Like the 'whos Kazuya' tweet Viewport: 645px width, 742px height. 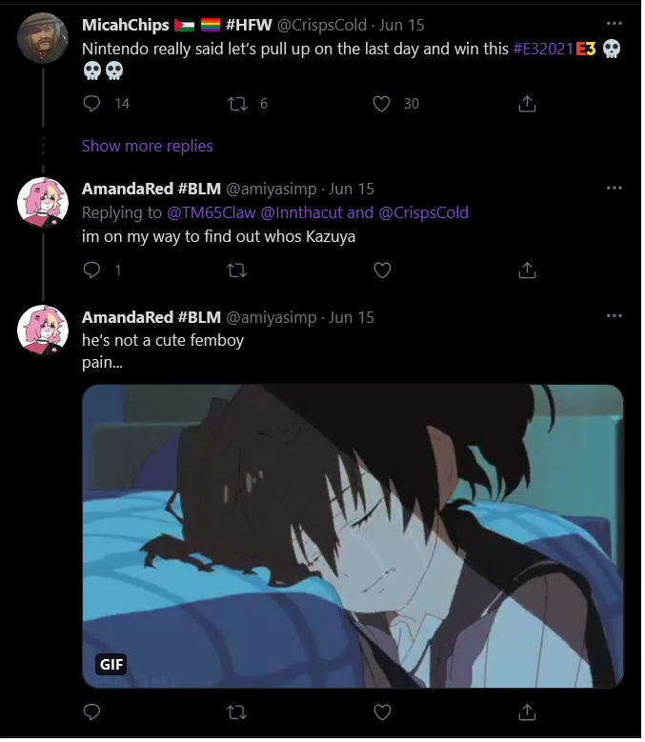[x=382, y=271]
